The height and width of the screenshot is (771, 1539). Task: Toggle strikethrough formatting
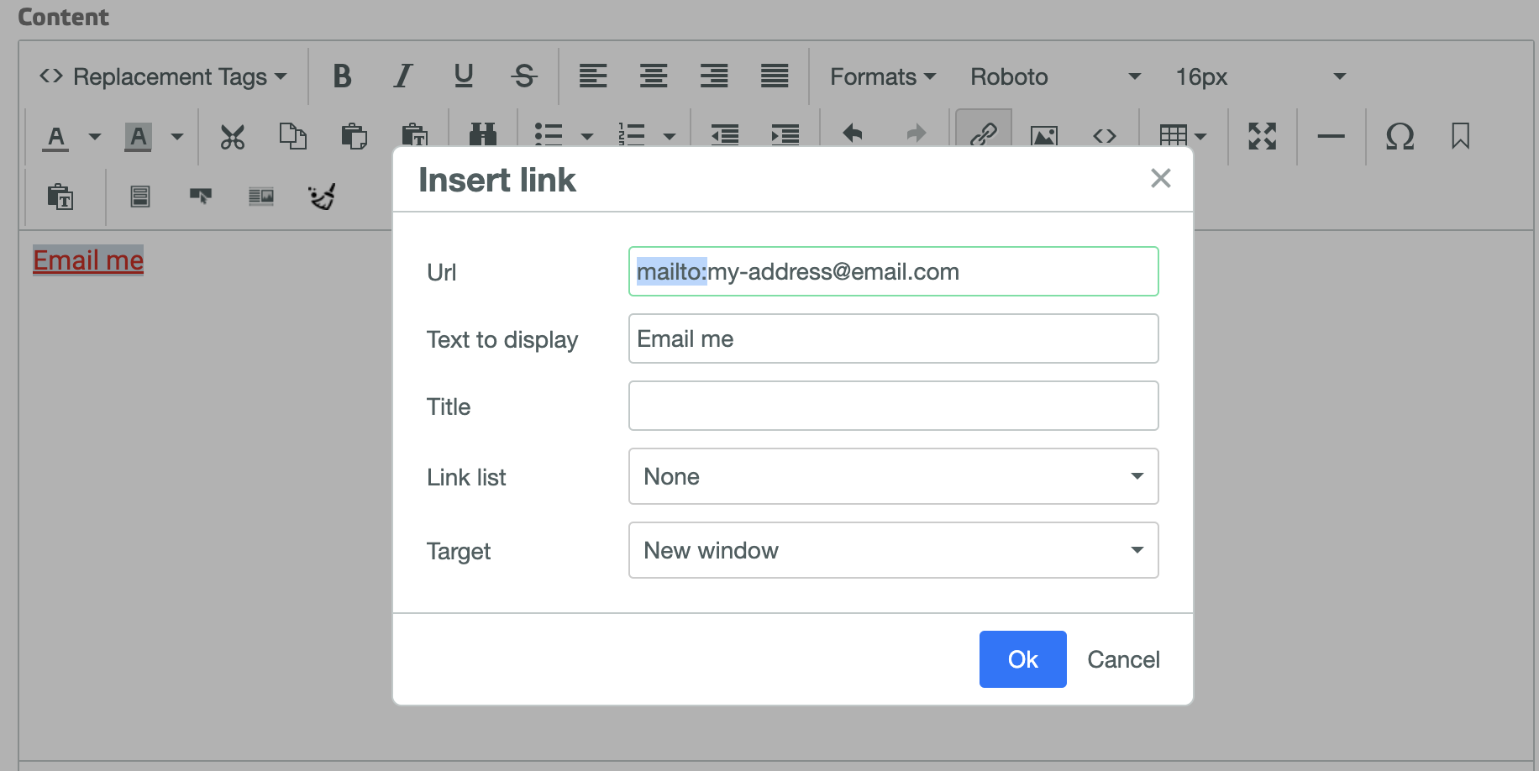[524, 76]
